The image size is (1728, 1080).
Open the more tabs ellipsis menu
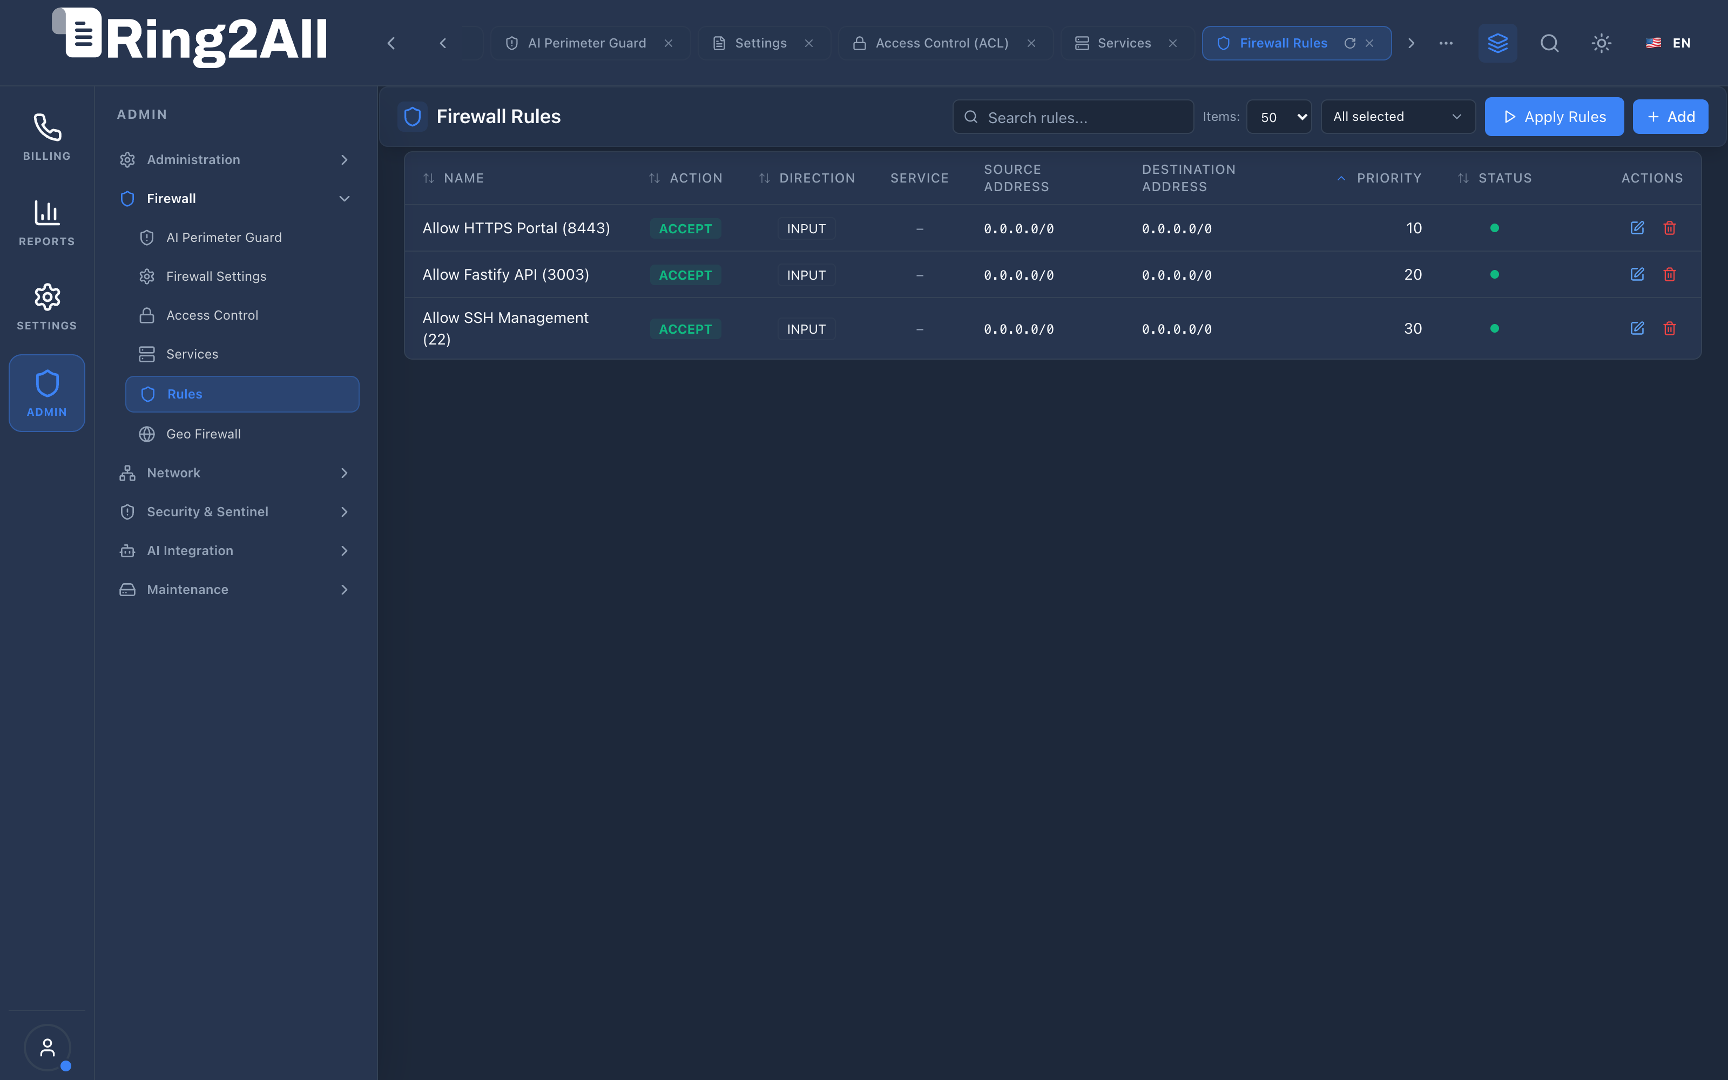point(1446,43)
